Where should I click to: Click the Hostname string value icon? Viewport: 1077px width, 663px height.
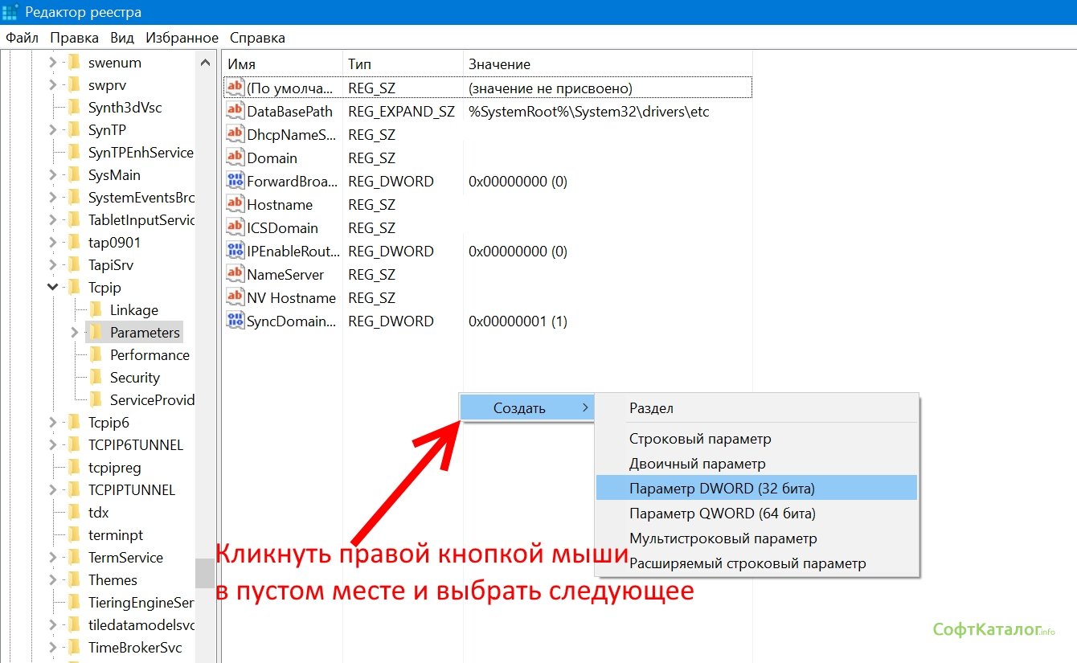click(x=235, y=204)
